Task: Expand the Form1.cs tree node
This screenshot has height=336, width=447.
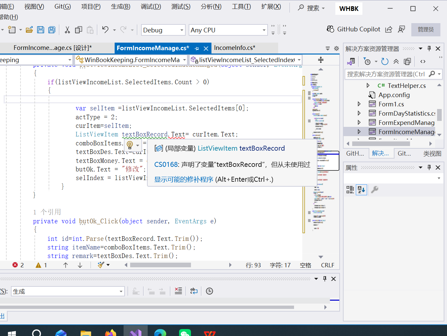Action: point(359,104)
